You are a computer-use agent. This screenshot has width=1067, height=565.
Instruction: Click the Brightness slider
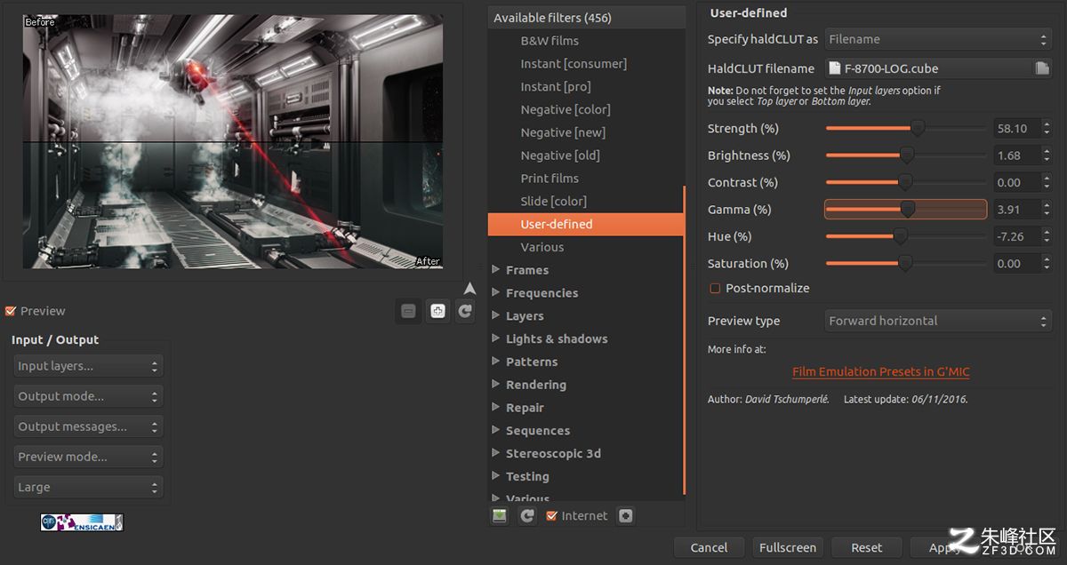click(x=906, y=155)
